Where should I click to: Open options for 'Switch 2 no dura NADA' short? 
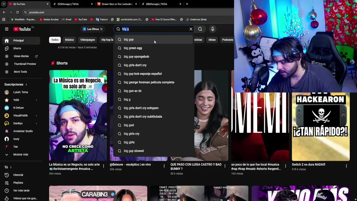(x=346, y=166)
